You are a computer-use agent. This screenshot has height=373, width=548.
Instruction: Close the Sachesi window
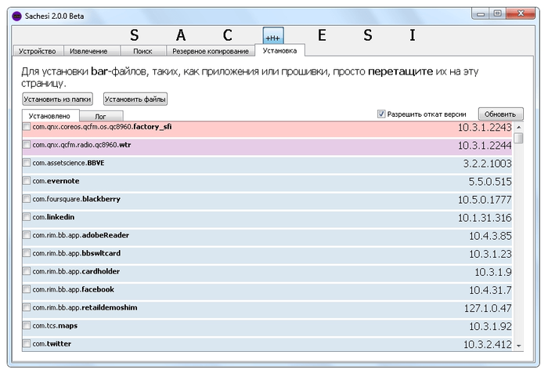point(521,14)
